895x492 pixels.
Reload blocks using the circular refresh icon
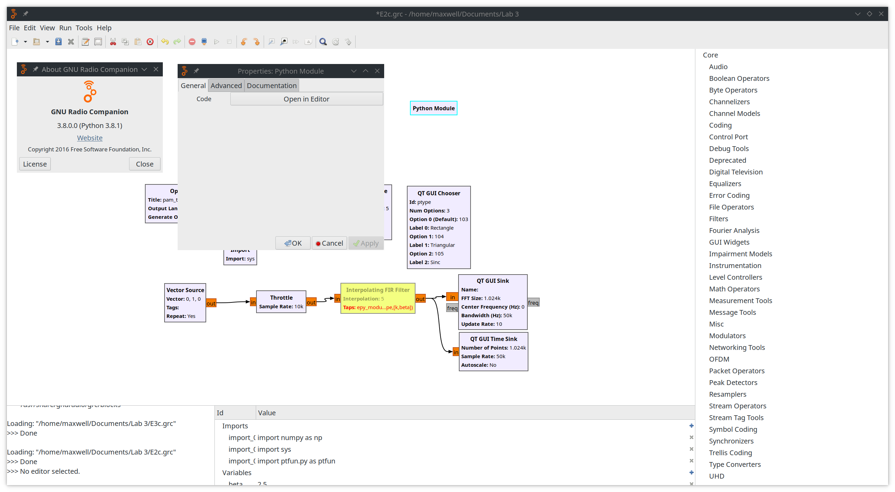(335, 42)
